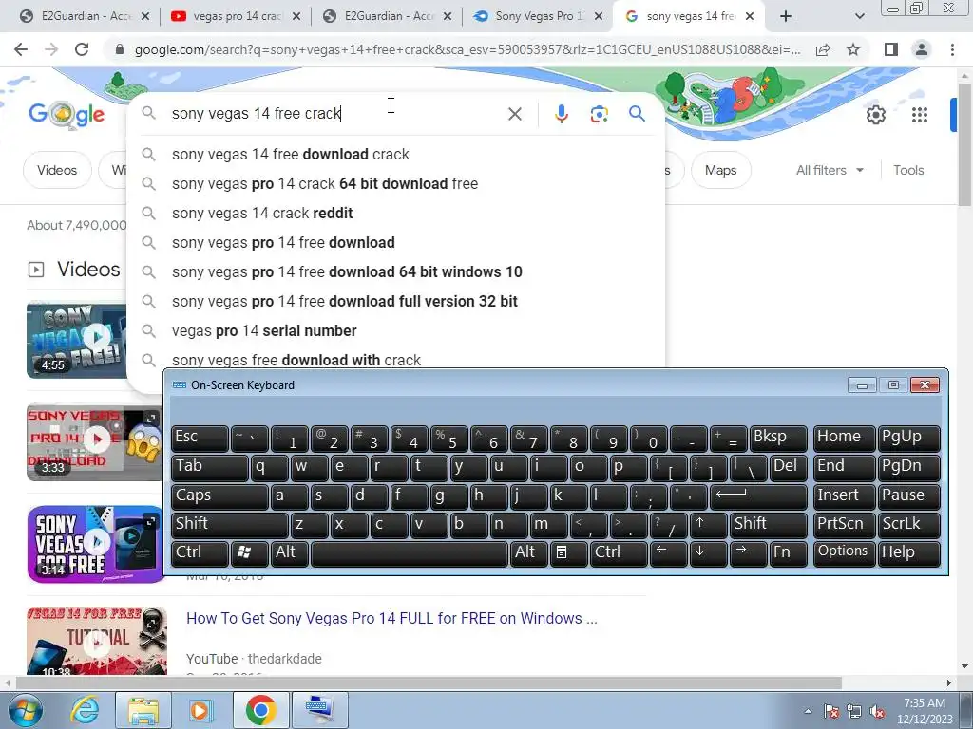973x729 pixels.
Task: Click the address bar URL
Action: (x=467, y=49)
